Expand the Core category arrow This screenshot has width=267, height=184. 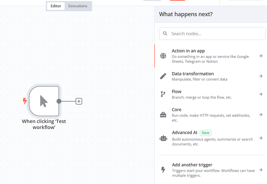point(261,115)
